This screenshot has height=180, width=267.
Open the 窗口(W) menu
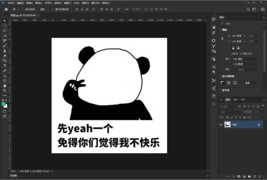click(x=96, y=3)
